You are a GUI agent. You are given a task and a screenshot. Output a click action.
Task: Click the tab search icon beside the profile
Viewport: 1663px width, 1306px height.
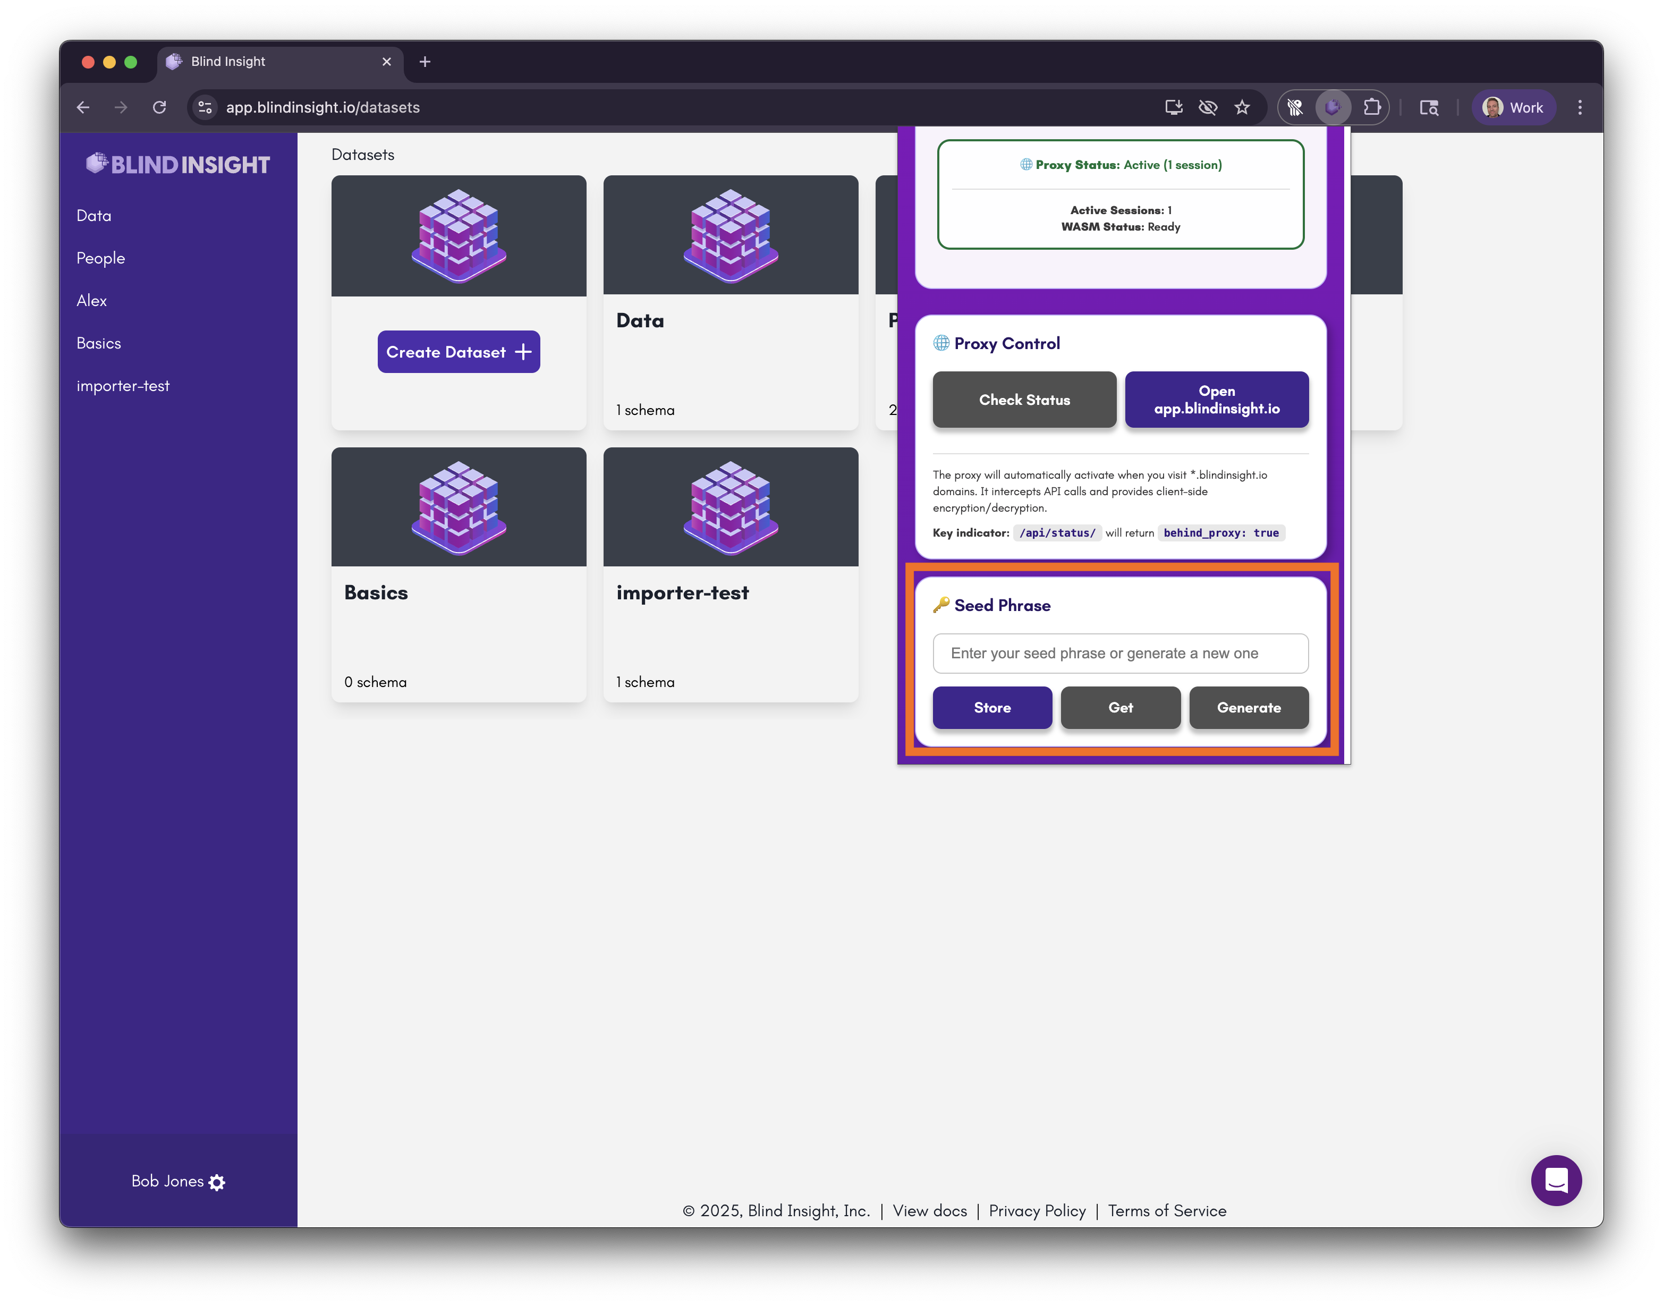pos(1428,108)
